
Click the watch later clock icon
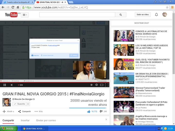coord(91,85)
